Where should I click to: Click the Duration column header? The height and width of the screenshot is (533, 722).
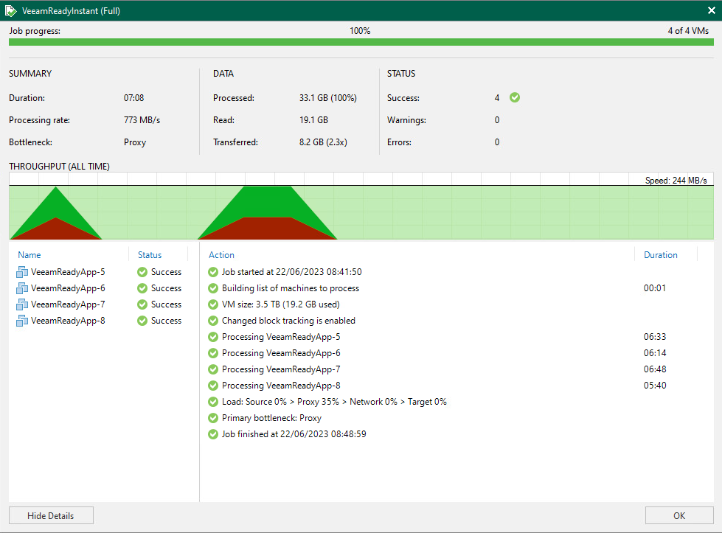(x=660, y=255)
